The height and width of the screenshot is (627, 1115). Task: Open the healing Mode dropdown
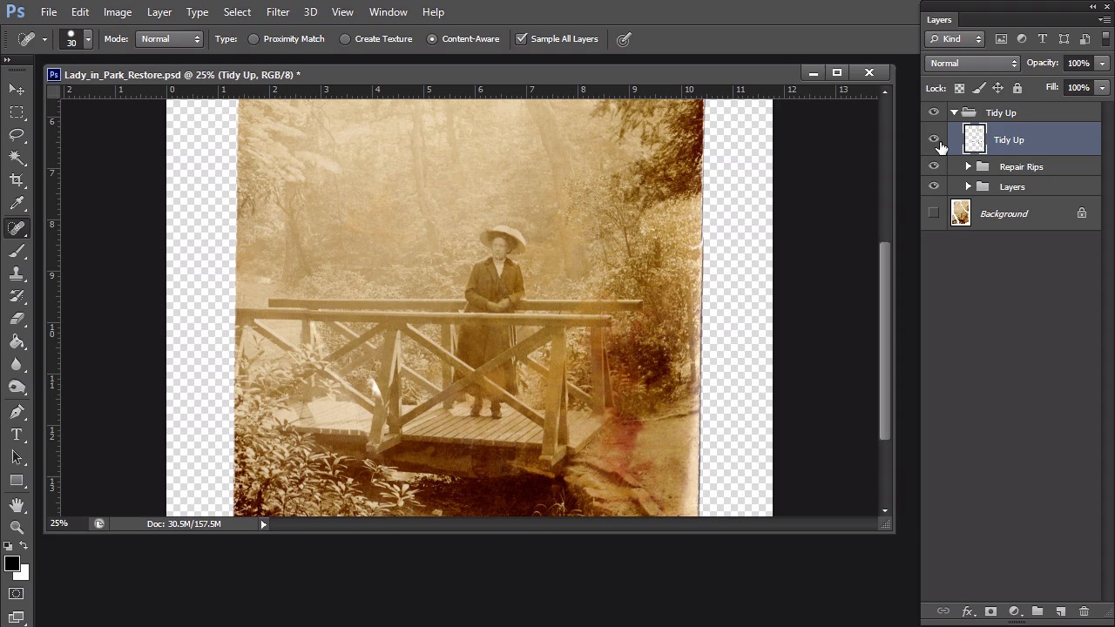click(170, 39)
